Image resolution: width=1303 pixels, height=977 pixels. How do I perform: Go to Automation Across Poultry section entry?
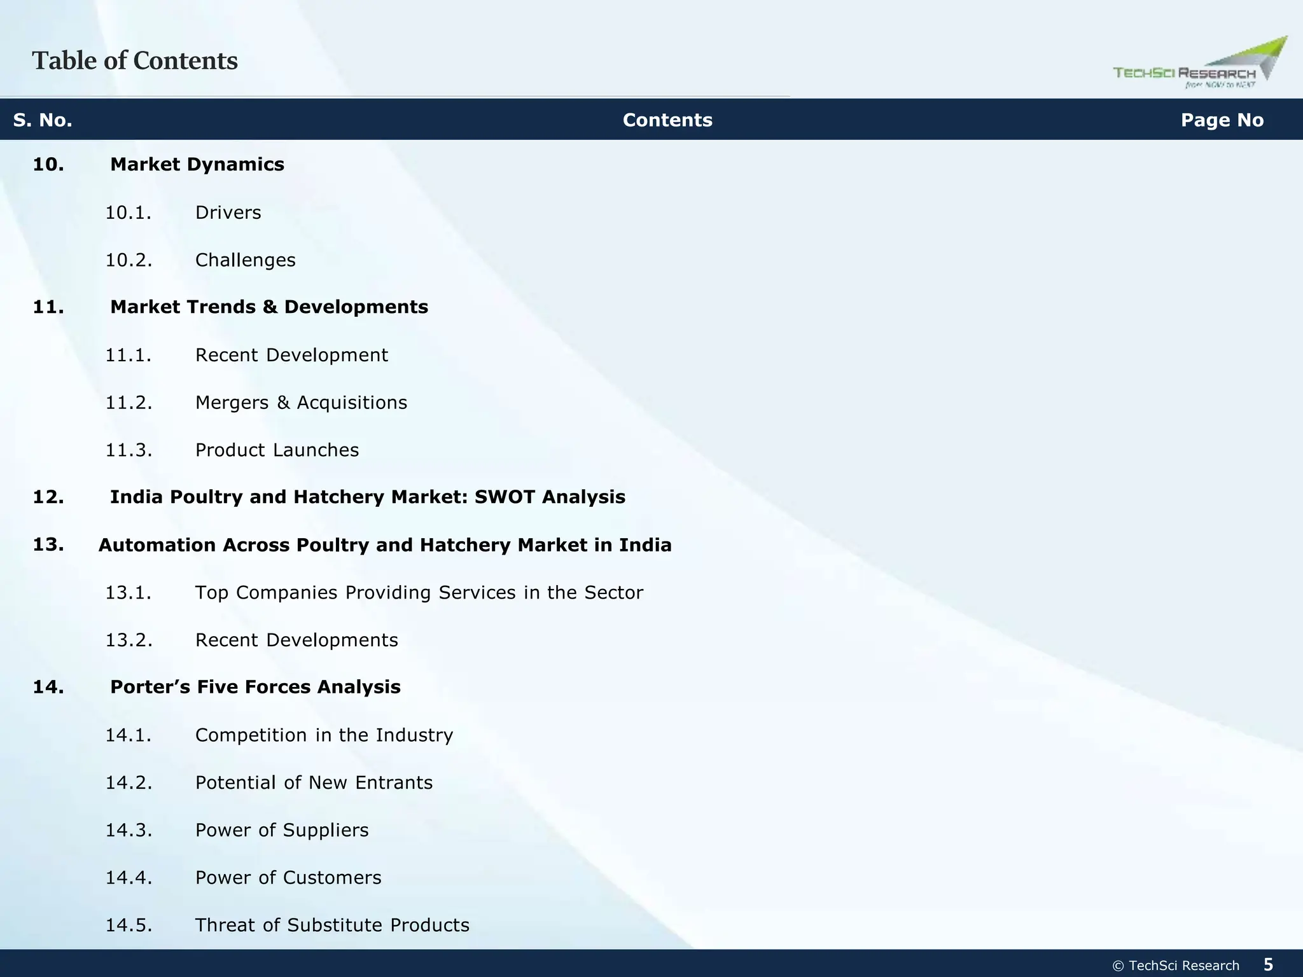(384, 545)
